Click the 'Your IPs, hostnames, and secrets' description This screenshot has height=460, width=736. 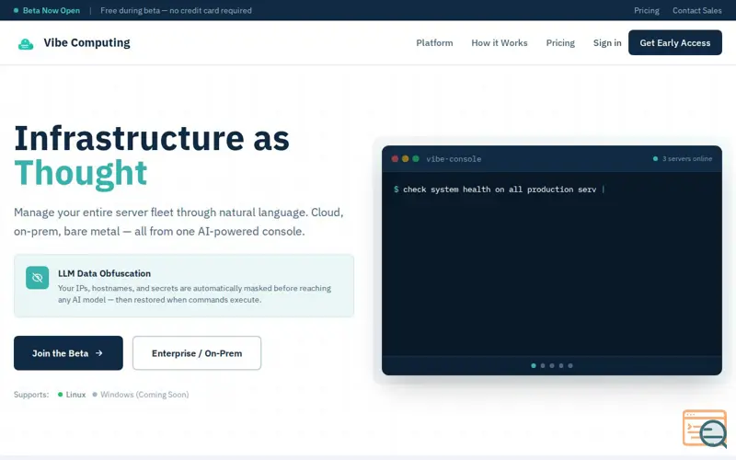[194, 293]
